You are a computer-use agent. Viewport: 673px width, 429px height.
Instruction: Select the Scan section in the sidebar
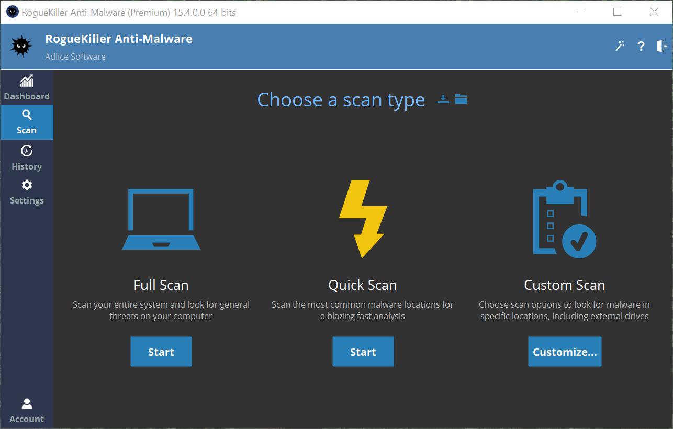27,122
